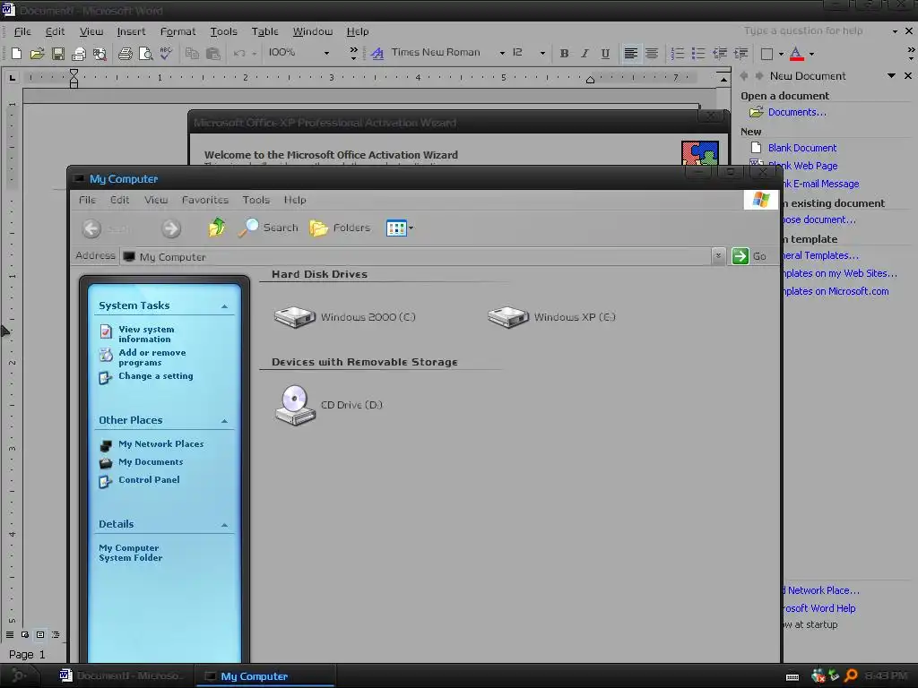Click View system information link
This screenshot has width=918, height=688.
[x=146, y=334]
